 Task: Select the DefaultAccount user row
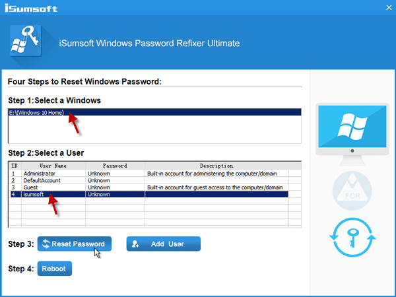click(x=149, y=180)
